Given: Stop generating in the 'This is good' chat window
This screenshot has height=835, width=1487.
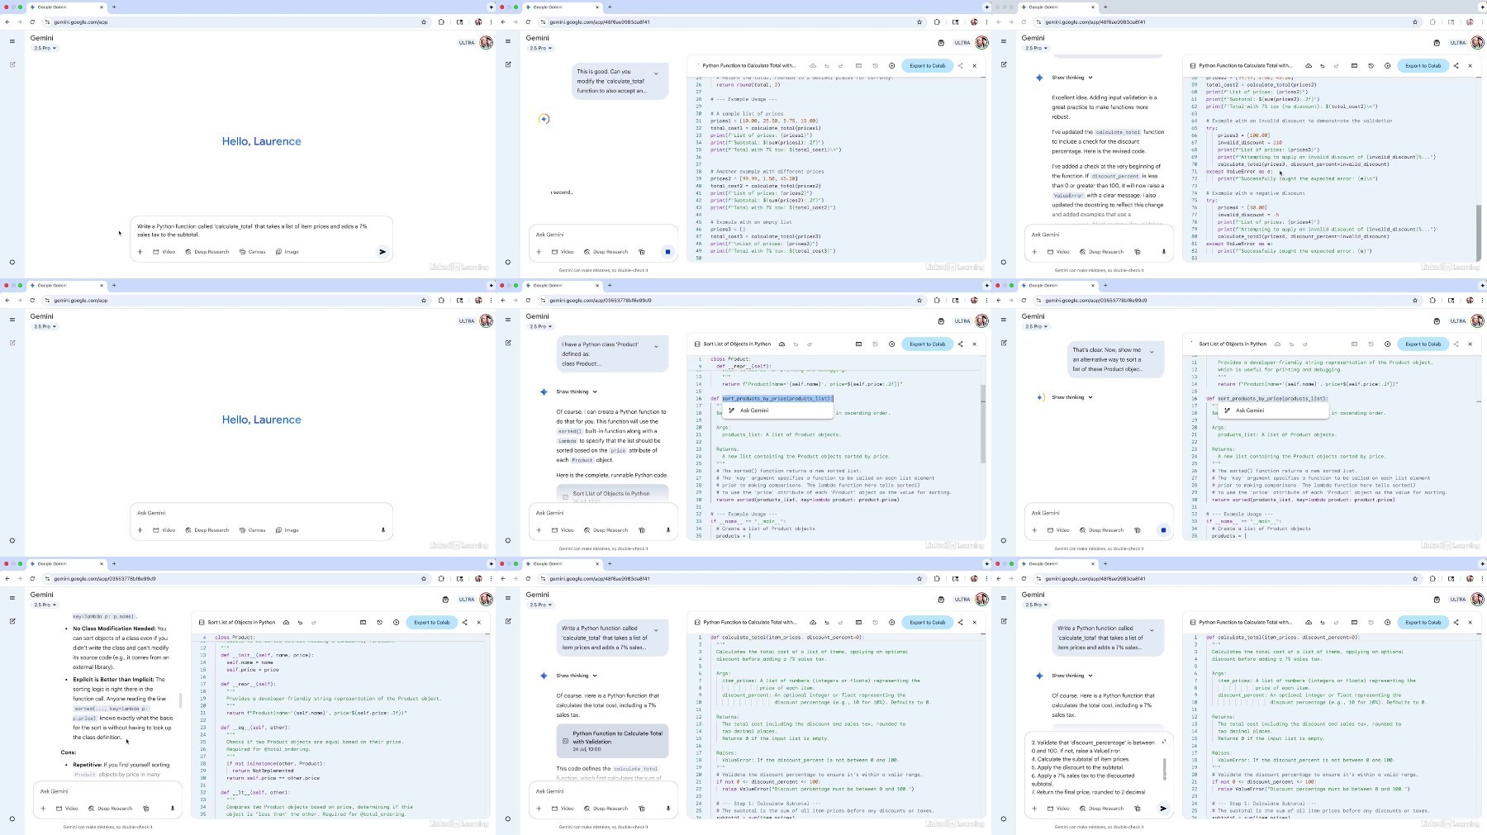Looking at the screenshot, I should [x=667, y=252].
